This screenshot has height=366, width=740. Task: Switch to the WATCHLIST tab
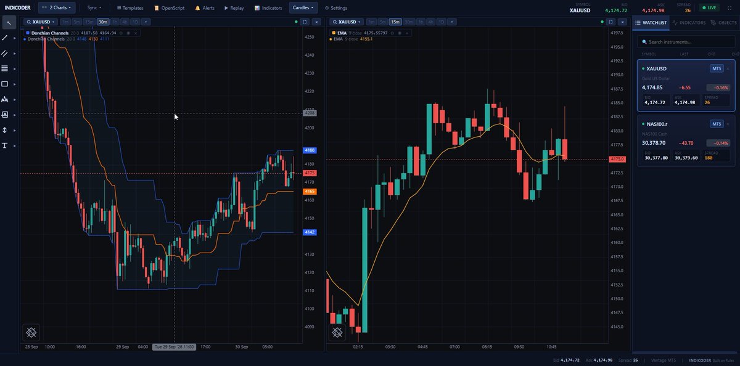[651, 23]
